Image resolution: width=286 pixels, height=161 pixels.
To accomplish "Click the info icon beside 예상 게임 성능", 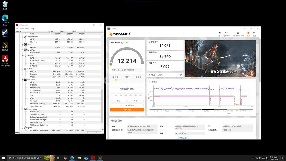I will click(x=180, y=75).
